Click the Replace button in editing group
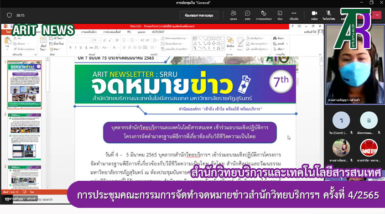This screenshot has height=214, width=385. 280,44
